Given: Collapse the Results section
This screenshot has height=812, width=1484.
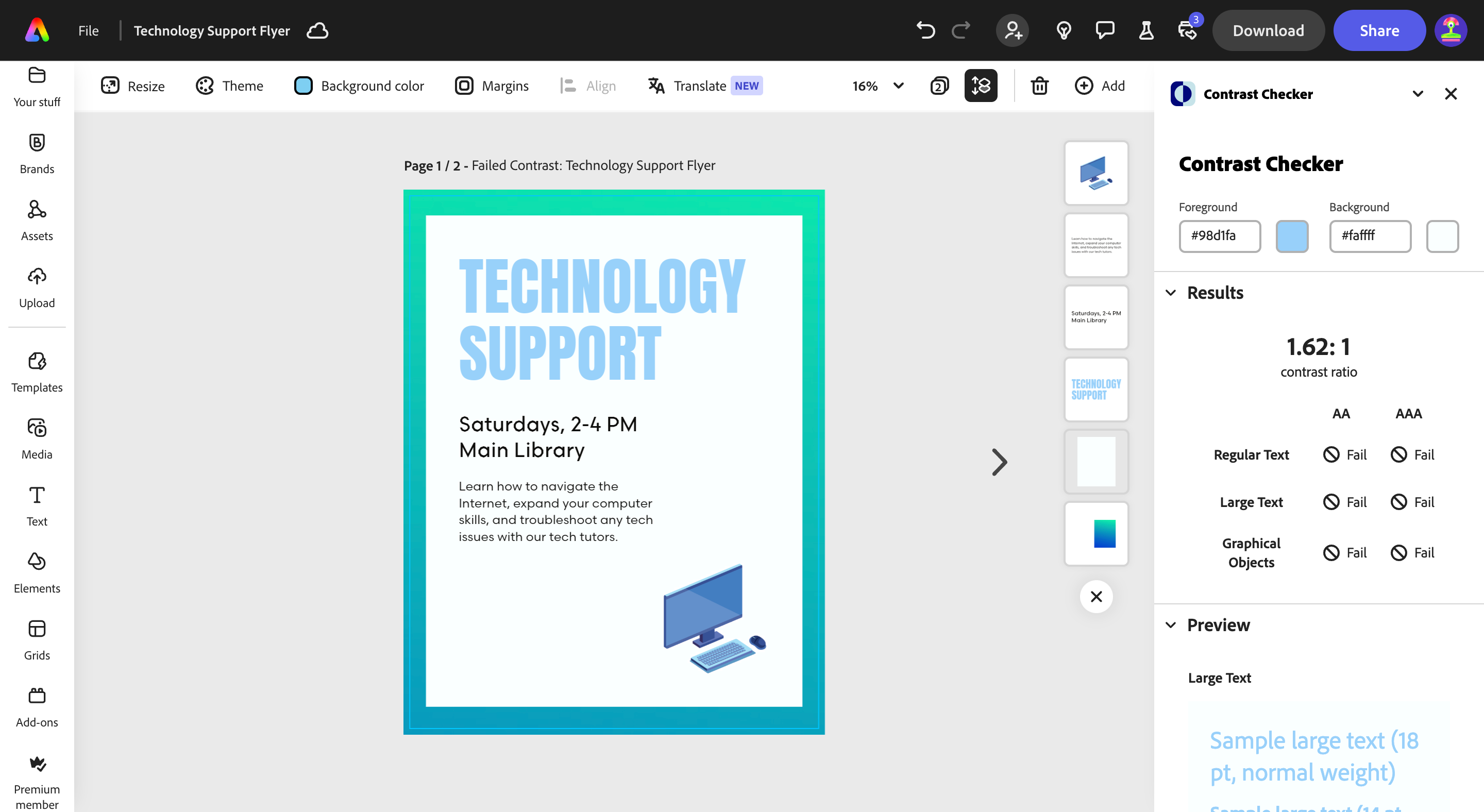Looking at the screenshot, I should (x=1171, y=293).
